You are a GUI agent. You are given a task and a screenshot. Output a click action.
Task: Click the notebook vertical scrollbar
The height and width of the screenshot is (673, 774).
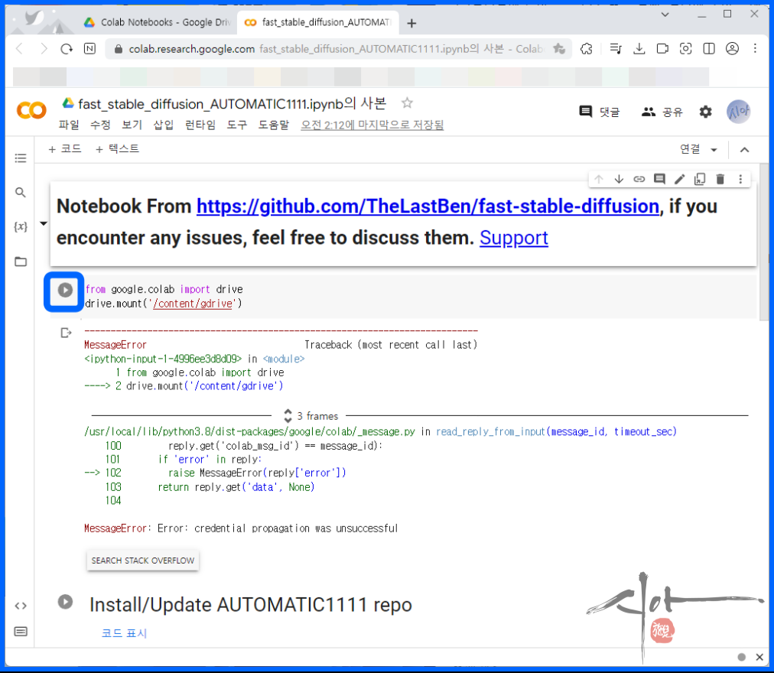click(763, 242)
